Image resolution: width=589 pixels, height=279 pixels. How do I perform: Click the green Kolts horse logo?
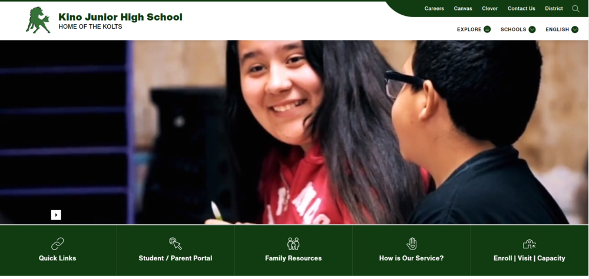(x=38, y=20)
